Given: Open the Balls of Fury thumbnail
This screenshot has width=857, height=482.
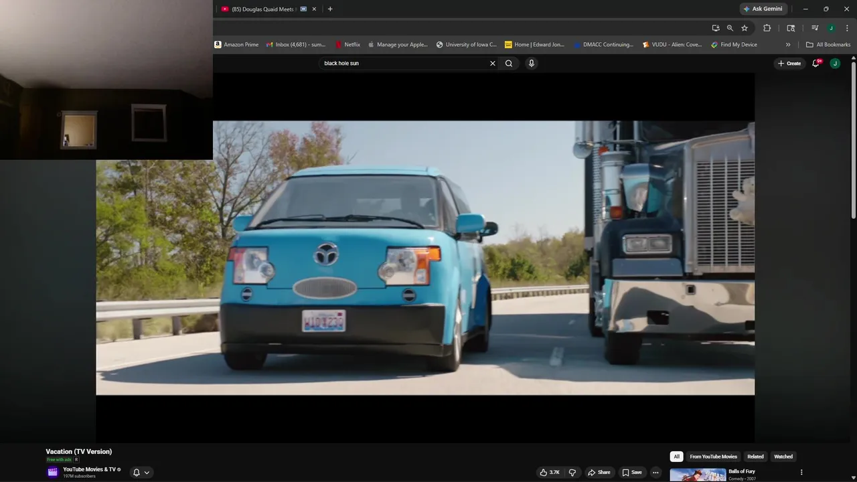Looking at the screenshot, I should point(698,475).
